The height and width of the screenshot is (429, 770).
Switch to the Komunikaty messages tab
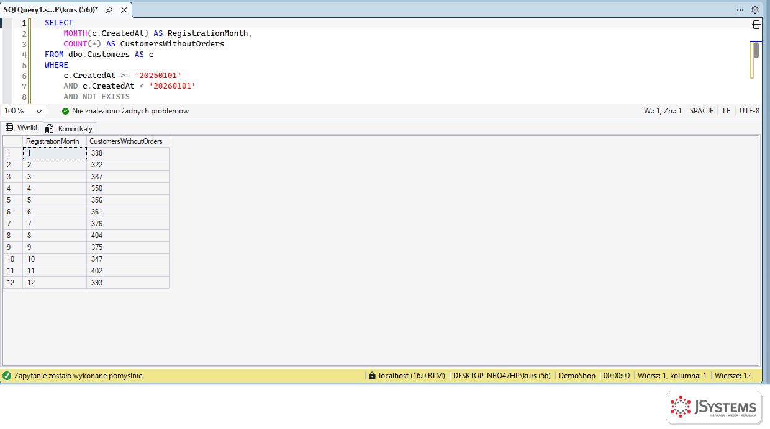coord(70,128)
